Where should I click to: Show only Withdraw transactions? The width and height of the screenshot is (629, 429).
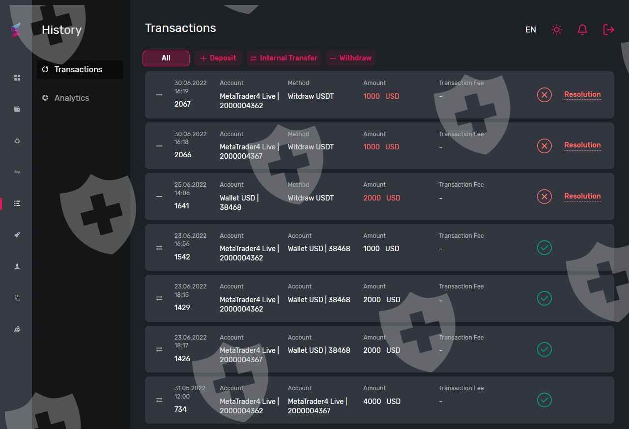point(350,58)
